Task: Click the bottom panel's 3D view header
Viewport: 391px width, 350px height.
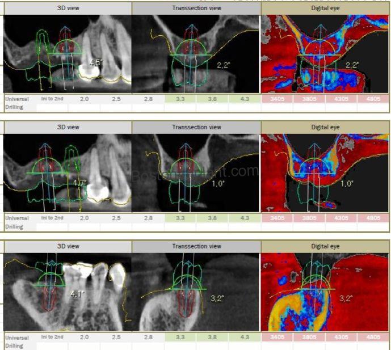Action: click(x=68, y=246)
